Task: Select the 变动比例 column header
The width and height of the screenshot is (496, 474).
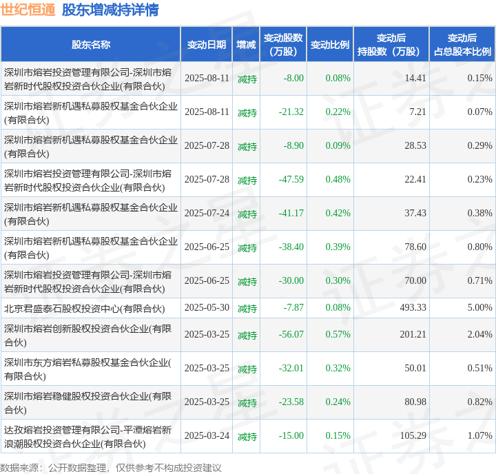Action: (330, 44)
